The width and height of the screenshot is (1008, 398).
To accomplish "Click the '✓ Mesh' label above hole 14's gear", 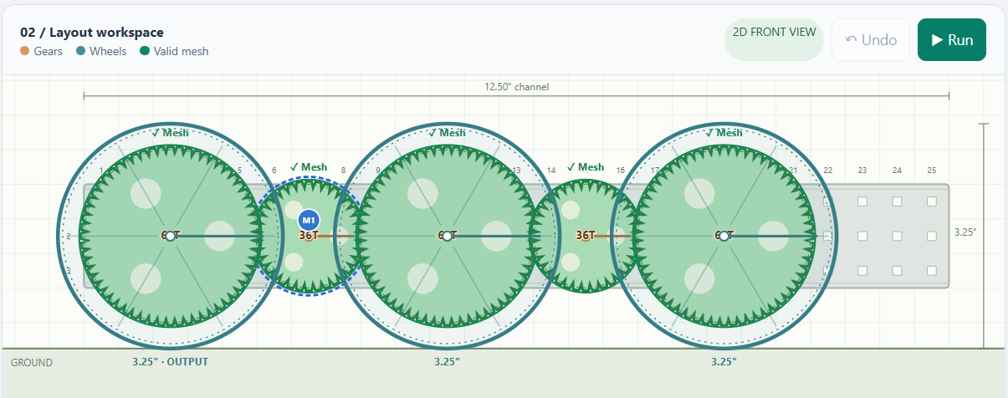I will click(586, 167).
